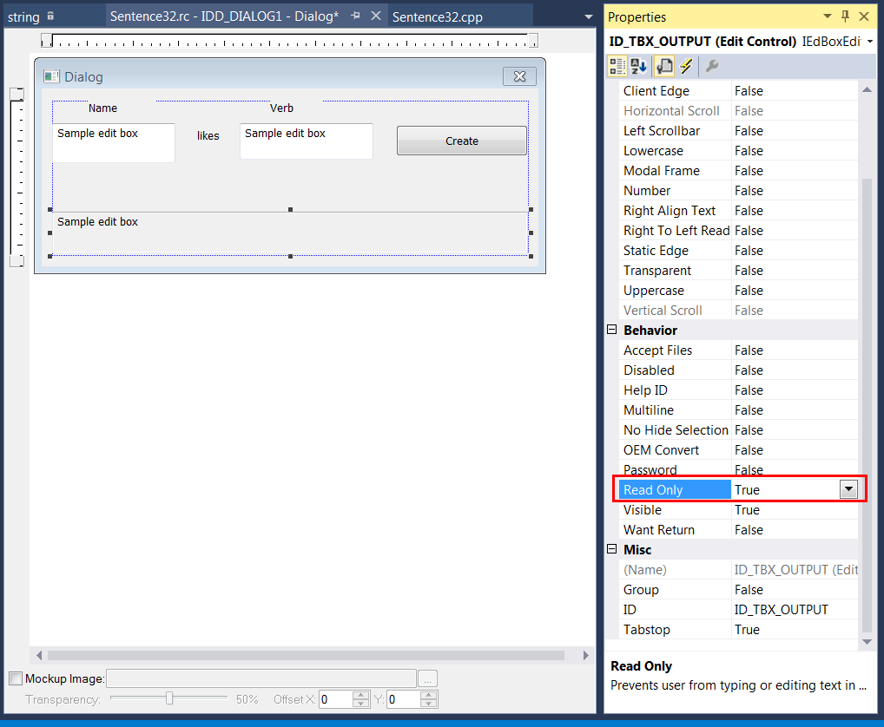Enable the Mockup Image checkbox
Viewport: 884px width, 727px height.
(16, 678)
